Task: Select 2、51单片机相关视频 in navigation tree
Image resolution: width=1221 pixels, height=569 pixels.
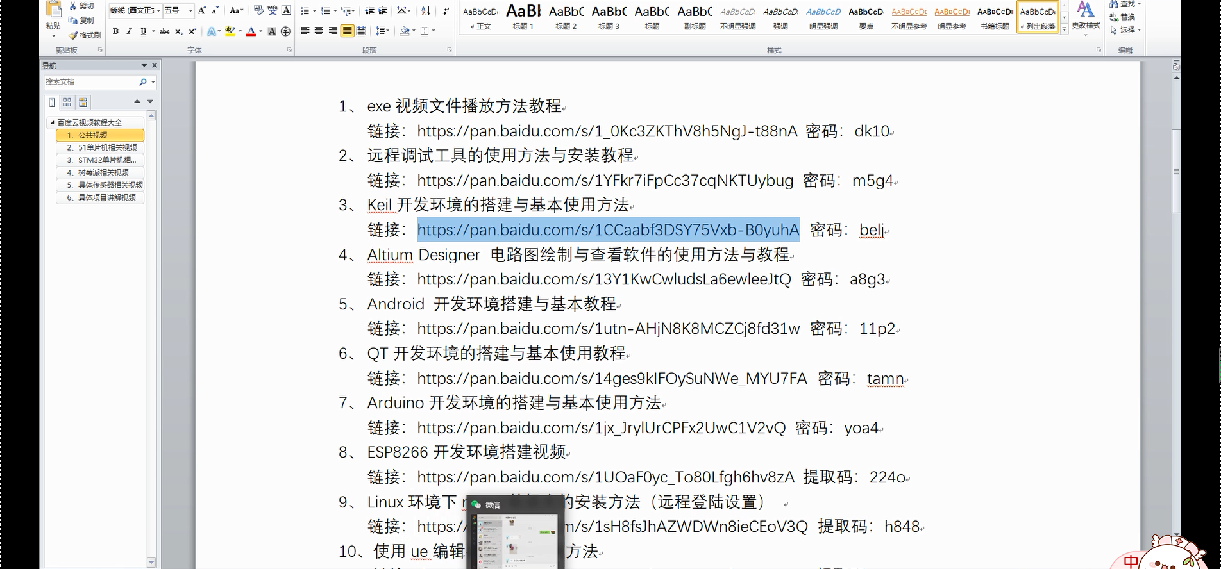Action: click(x=100, y=147)
